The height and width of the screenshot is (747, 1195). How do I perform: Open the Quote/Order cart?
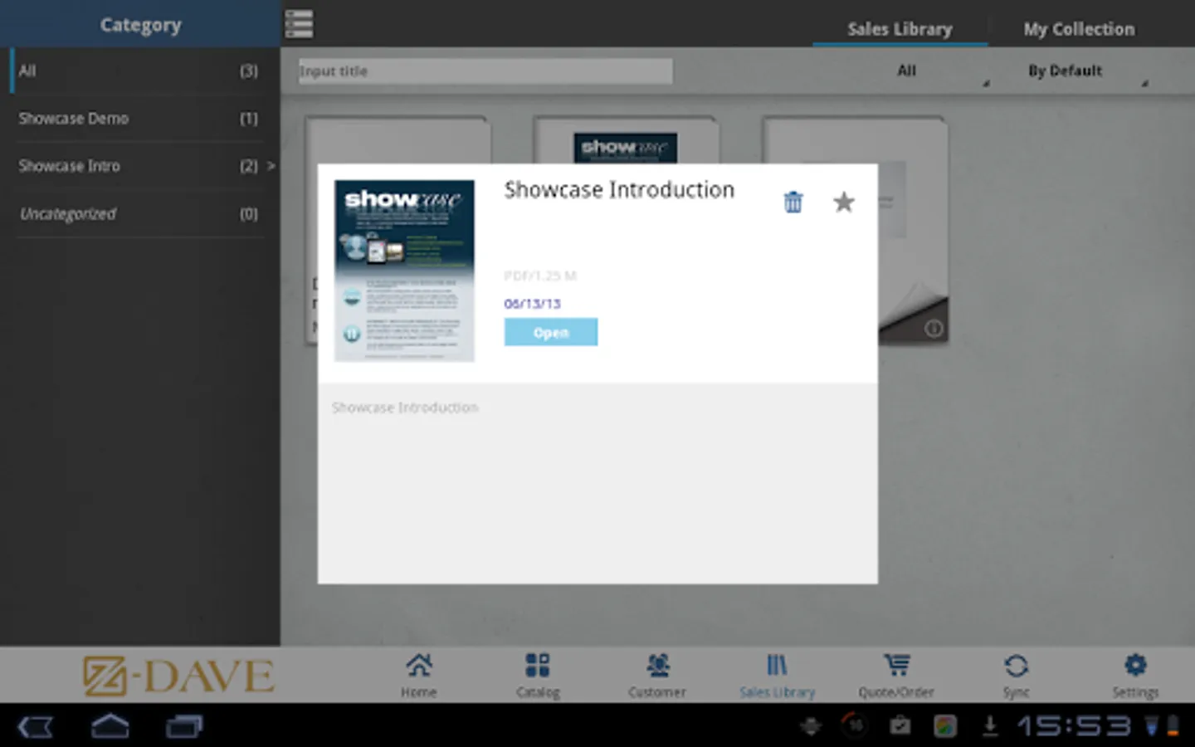pos(896,676)
